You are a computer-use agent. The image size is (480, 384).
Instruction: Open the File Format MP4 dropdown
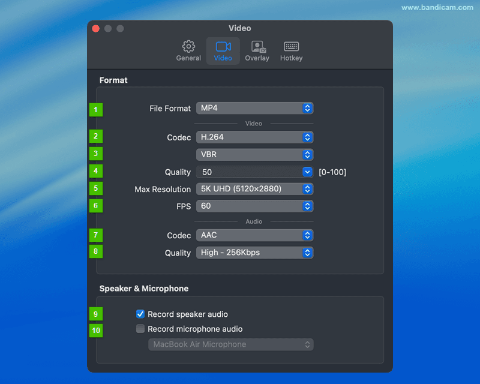[254, 108]
